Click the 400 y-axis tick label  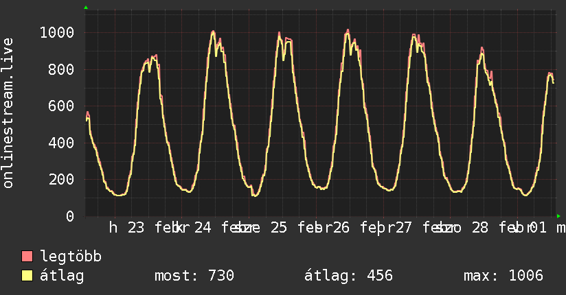point(61,143)
